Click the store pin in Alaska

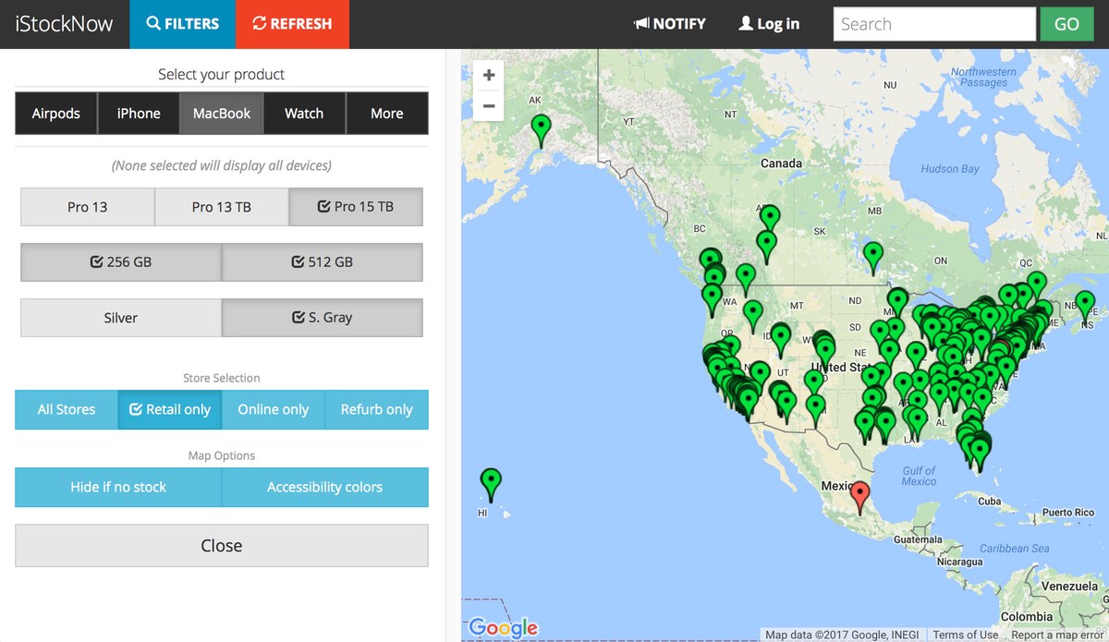541,130
